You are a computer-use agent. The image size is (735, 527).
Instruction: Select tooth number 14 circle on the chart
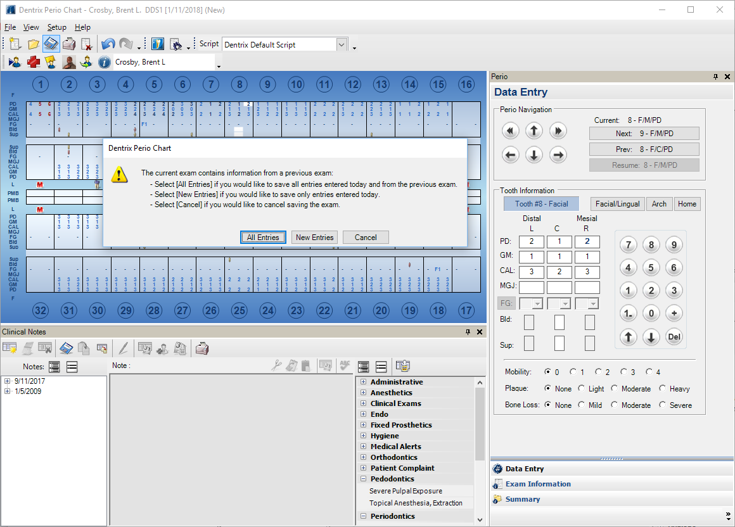pyautogui.click(x=410, y=84)
